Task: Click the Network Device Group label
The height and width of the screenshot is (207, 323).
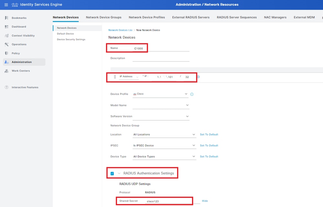Action: click(125, 125)
